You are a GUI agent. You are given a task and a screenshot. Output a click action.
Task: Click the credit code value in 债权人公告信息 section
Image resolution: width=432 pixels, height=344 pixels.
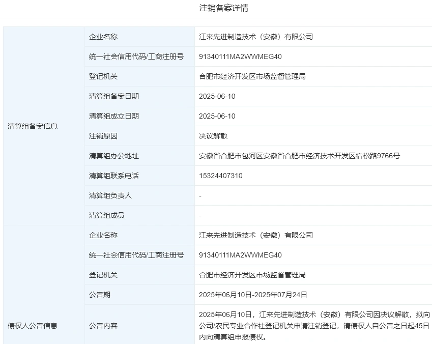click(240, 255)
